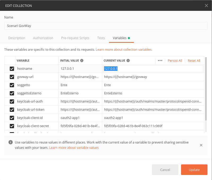Click Reset All
212x180 pixels.
coord(194,61)
